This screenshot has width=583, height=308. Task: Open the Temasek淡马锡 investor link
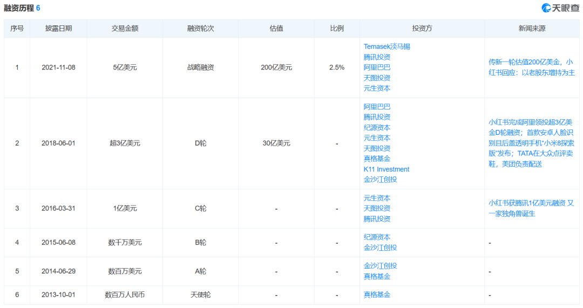387,46
